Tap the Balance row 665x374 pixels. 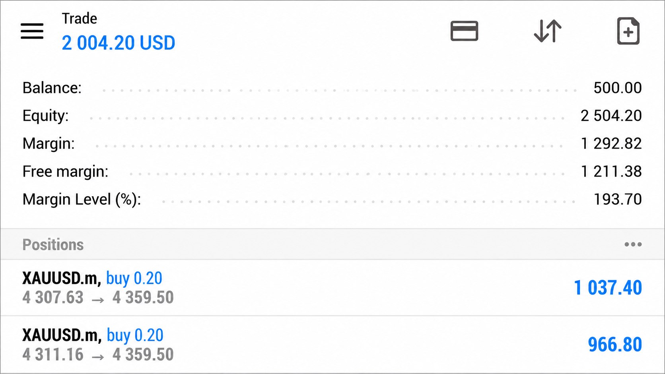(332, 88)
